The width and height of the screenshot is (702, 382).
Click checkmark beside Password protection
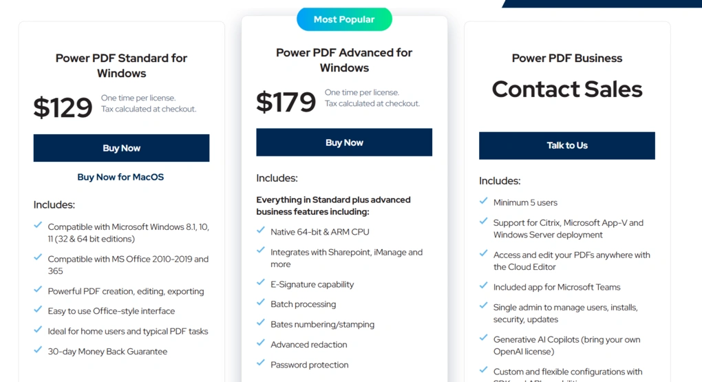point(261,363)
